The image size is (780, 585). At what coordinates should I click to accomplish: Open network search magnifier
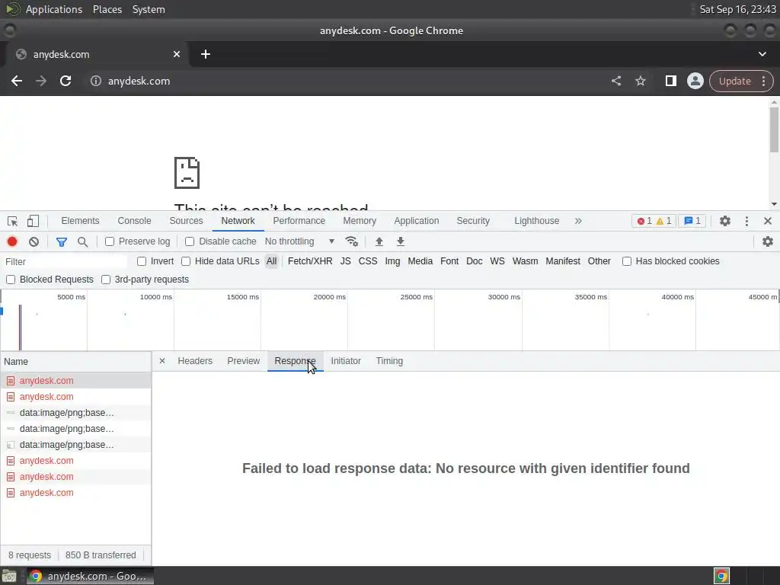pyautogui.click(x=82, y=241)
